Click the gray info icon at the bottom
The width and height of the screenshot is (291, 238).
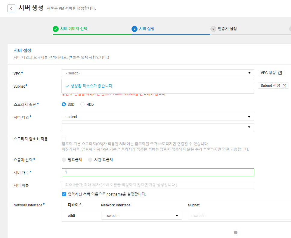[236, 232]
